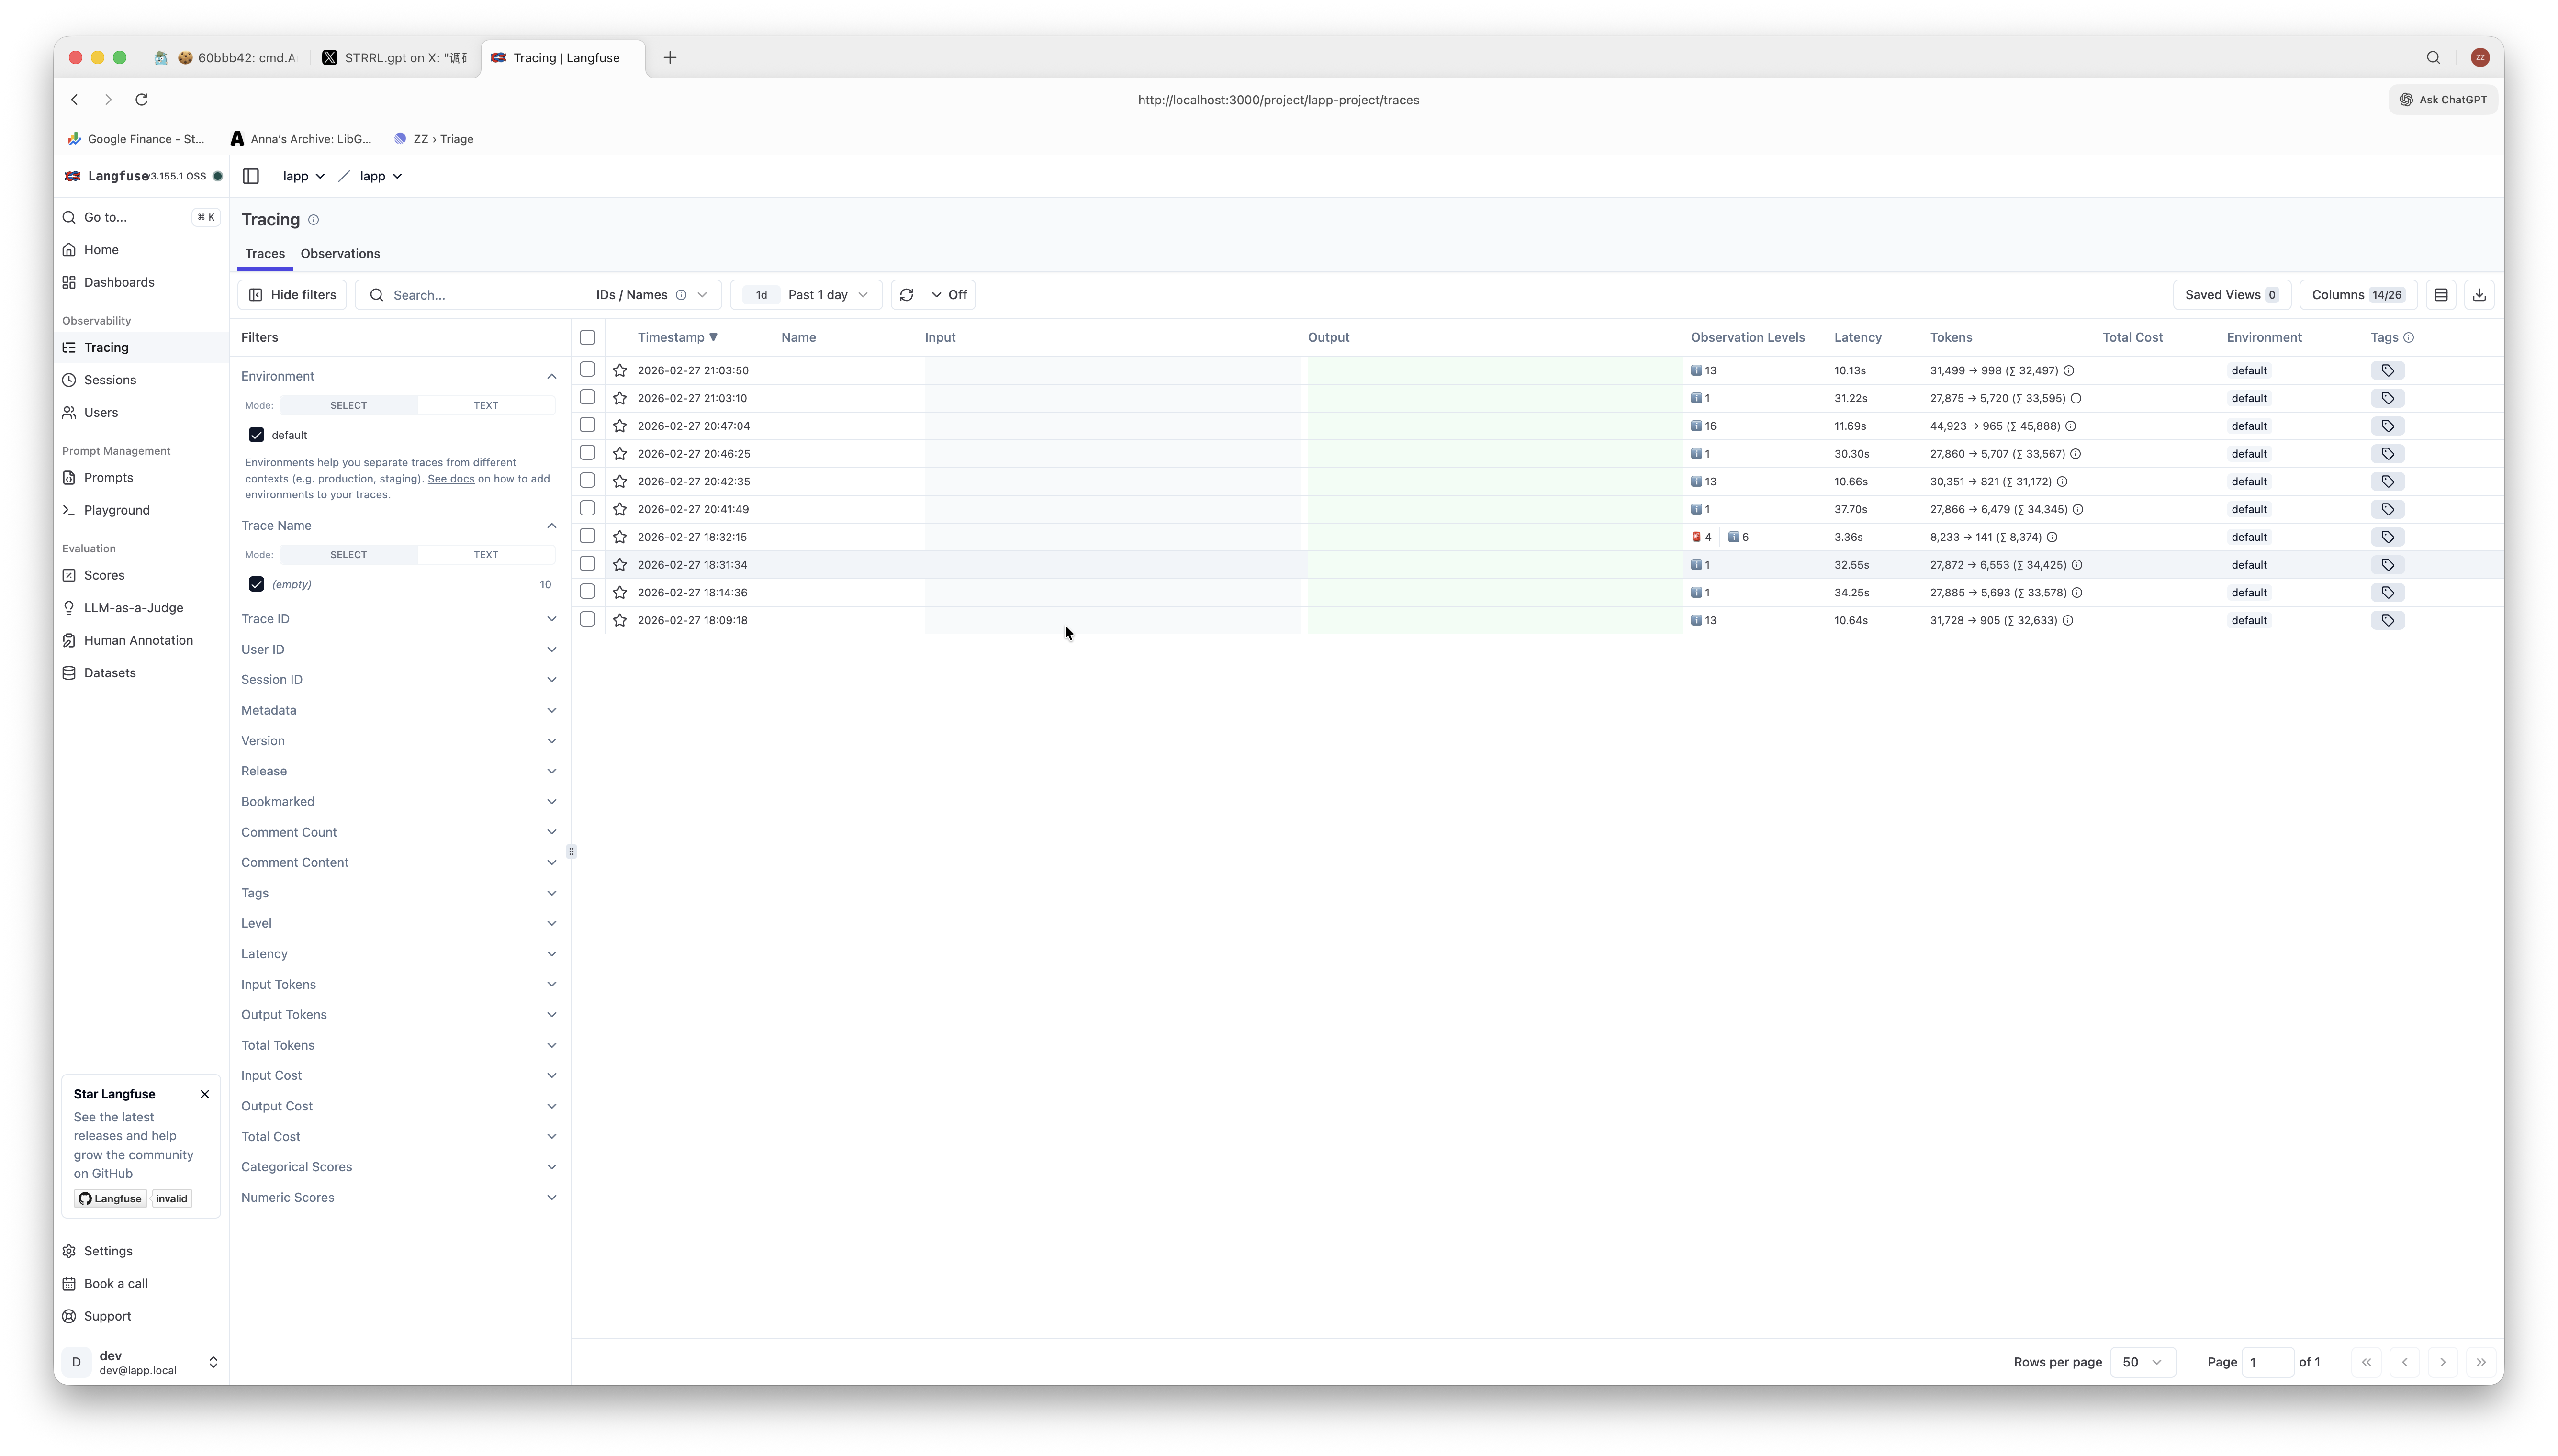Open the Rows per page dropdown
The height and width of the screenshot is (1456, 2558).
coord(2142,1362)
